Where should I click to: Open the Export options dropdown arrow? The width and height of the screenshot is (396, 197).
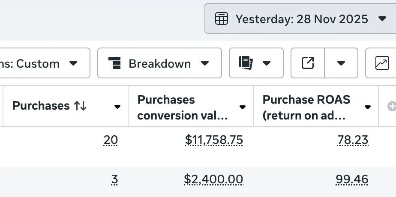pos(341,63)
